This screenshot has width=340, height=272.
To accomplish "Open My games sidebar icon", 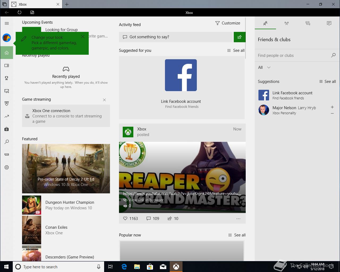I will pyautogui.click(x=7, y=65).
